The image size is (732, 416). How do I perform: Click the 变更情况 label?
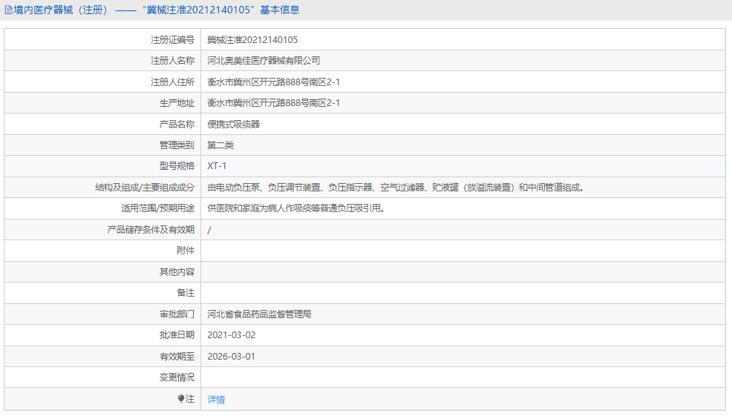177,377
